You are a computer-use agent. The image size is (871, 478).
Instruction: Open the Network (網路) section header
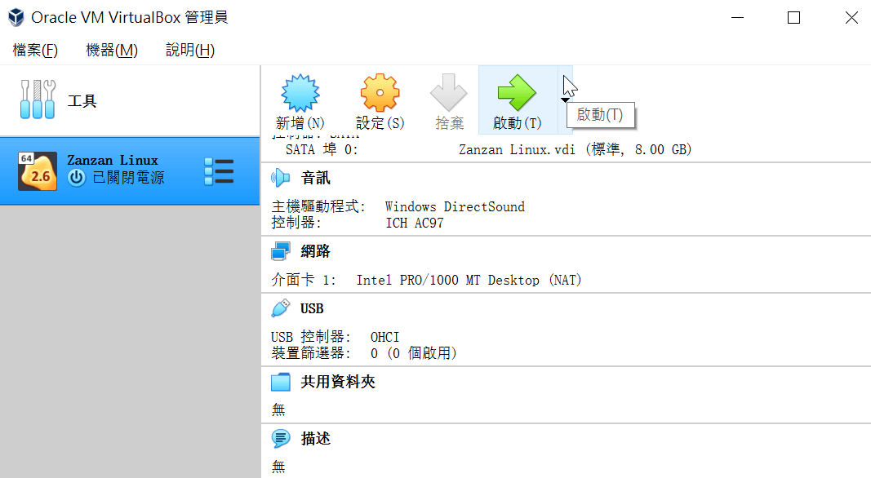(x=315, y=251)
